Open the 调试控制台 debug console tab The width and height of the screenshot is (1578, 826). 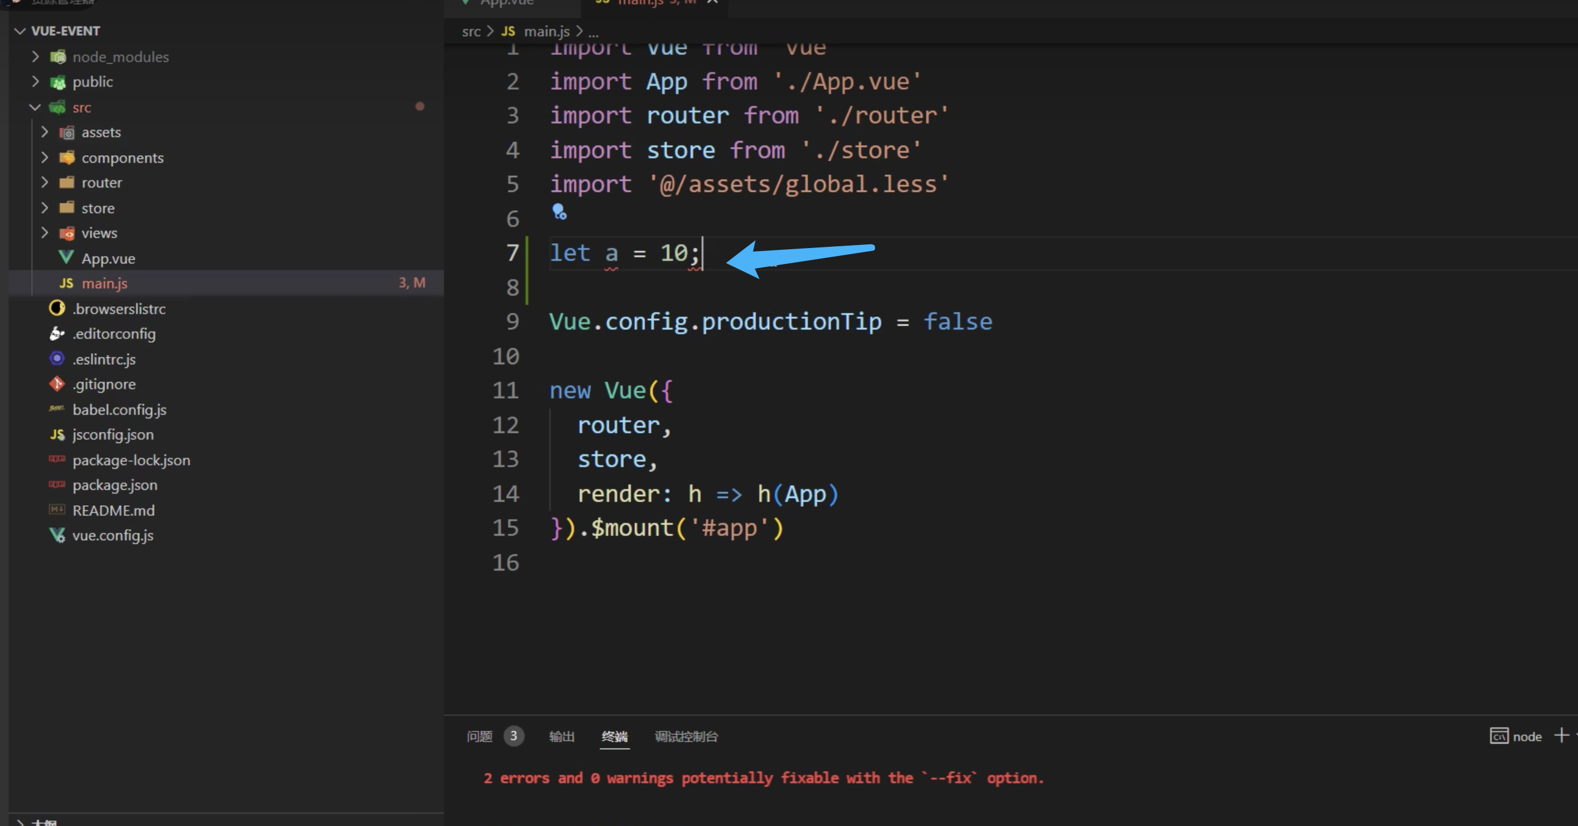coord(686,736)
